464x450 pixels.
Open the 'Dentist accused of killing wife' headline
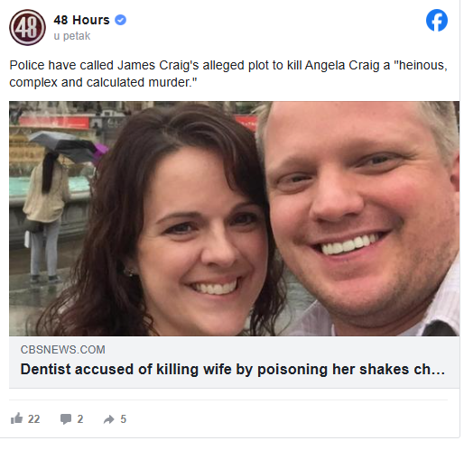[x=233, y=369]
